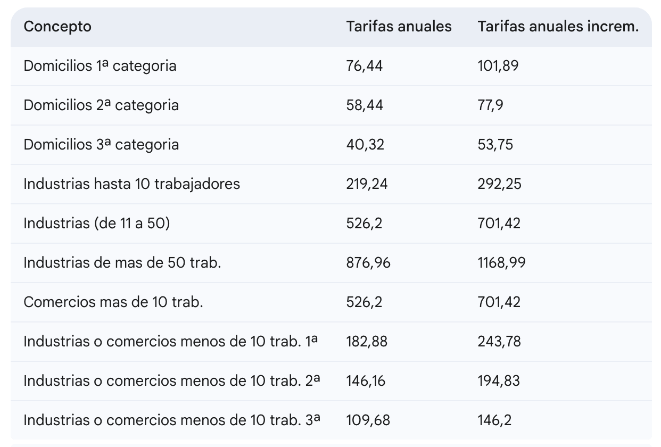The height and width of the screenshot is (447, 661).
Task: Select Industrias o comercios menos de 10 trab. 1ª
Action: tap(170, 342)
